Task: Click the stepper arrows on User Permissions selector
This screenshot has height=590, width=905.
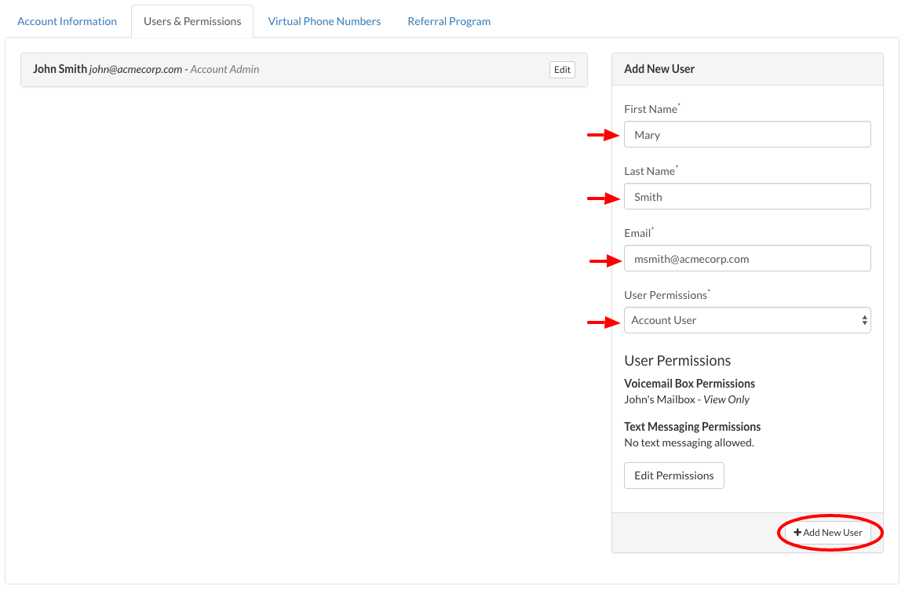Action: click(x=864, y=320)
